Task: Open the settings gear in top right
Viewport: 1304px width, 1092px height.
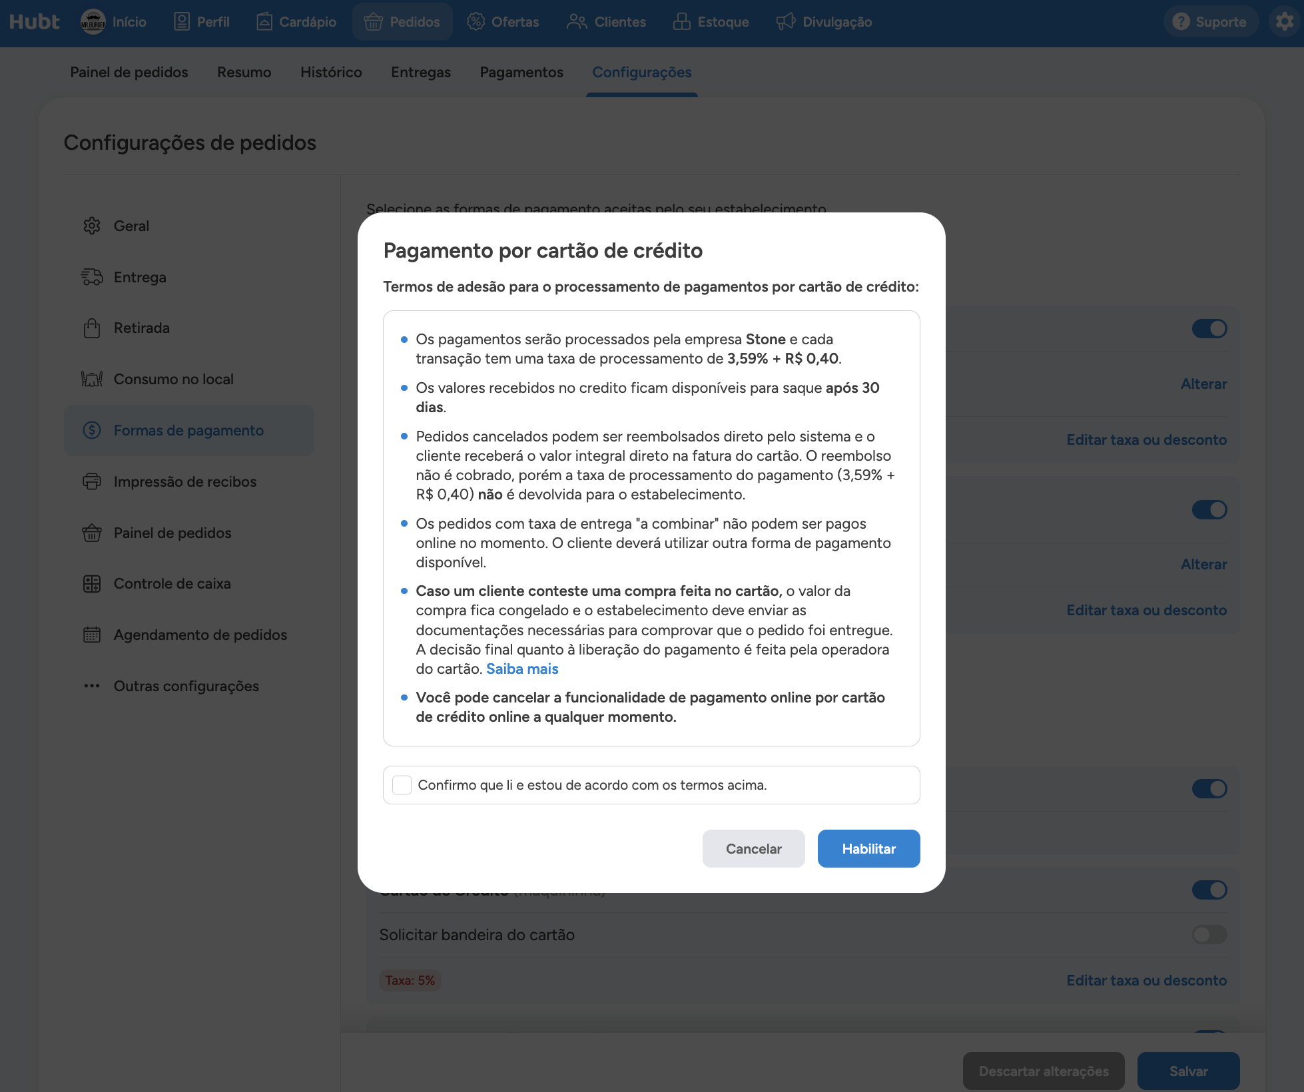Action: (1284, 22)
